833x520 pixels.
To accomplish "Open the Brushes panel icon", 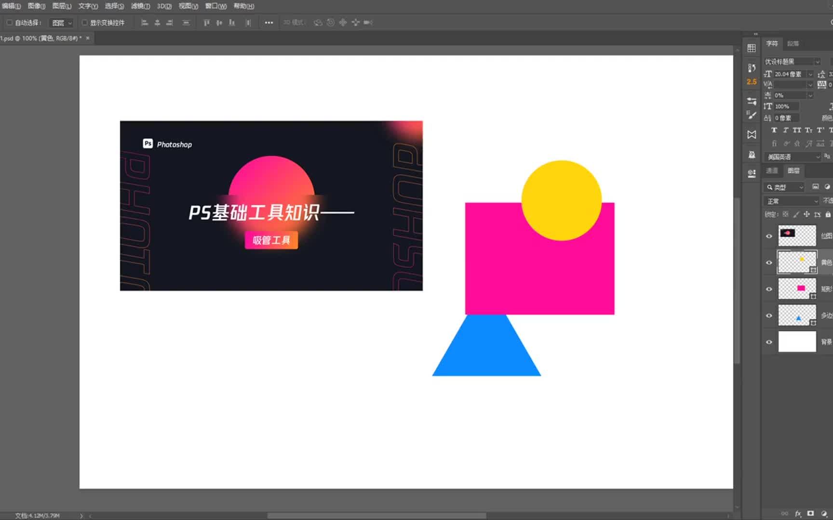I will pyautogui.click(x=752, y=115).
